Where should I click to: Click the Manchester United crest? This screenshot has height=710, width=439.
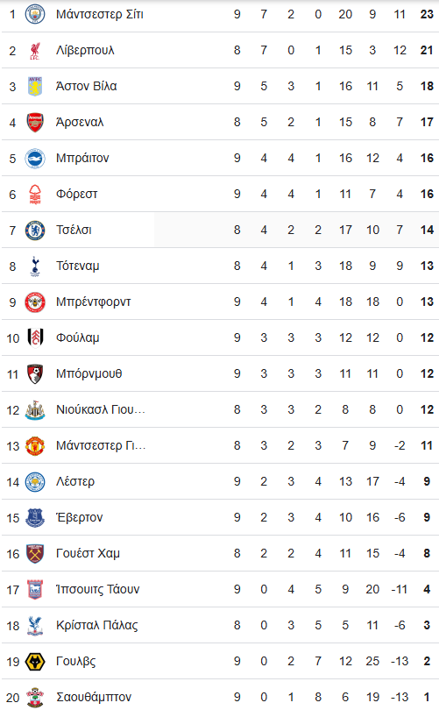click(35, 445)
